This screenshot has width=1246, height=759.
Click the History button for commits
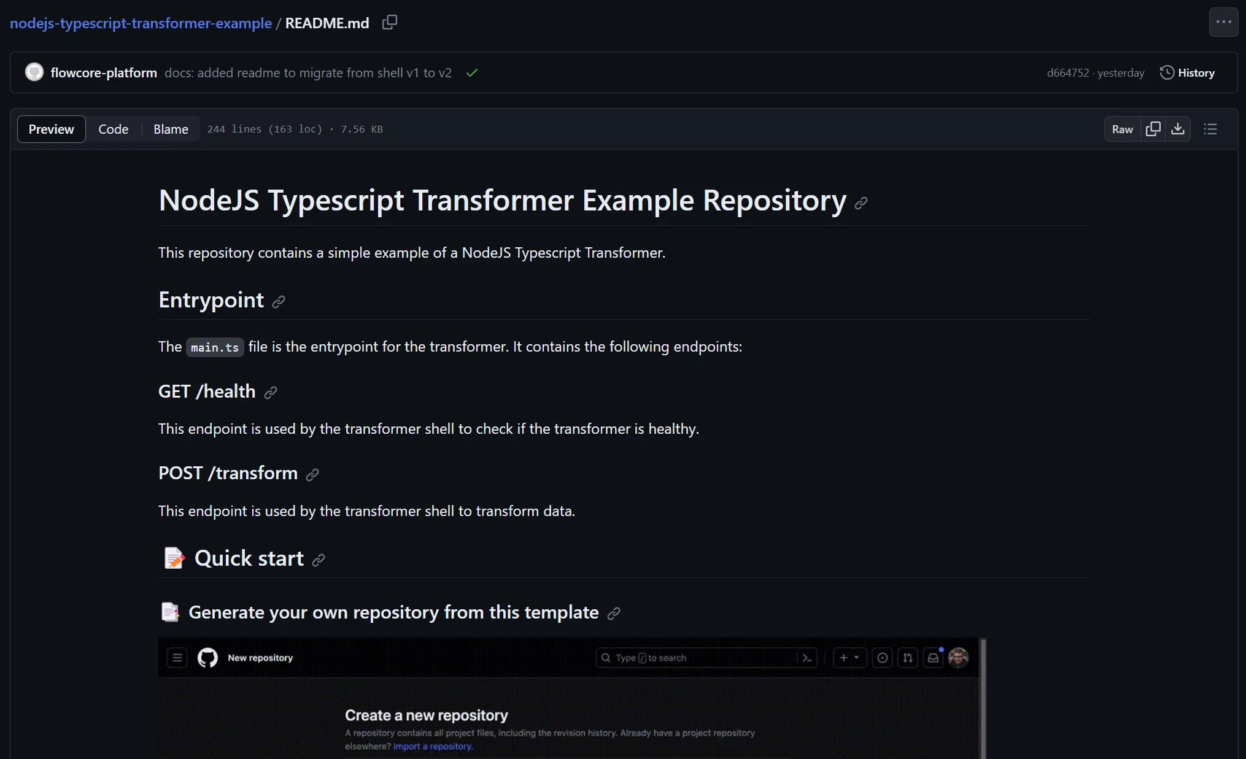(x=1187, y=72)
